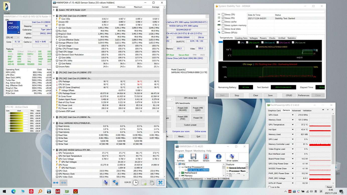This screenshot has height=195, width=347.
Task: Switch to Graphics Card tab in GPU-Z
Action: point(274,111)
